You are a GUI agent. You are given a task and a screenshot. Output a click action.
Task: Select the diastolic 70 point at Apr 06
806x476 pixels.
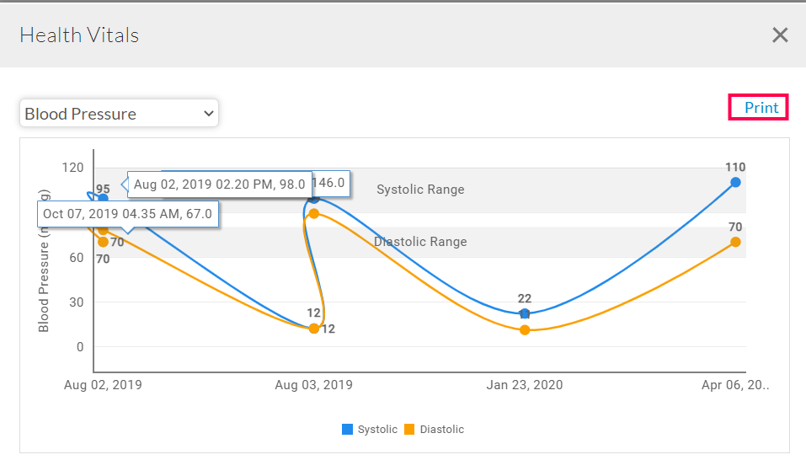point(735,242)
